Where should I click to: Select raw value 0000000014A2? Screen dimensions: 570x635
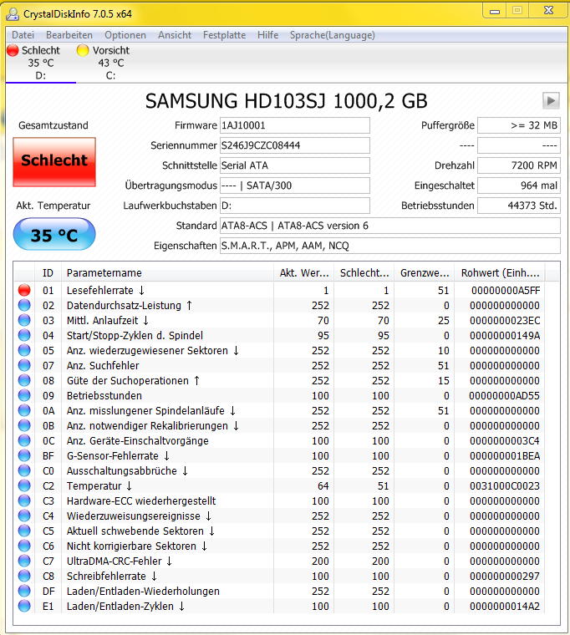pyautogui.click(x=504, y=607)
